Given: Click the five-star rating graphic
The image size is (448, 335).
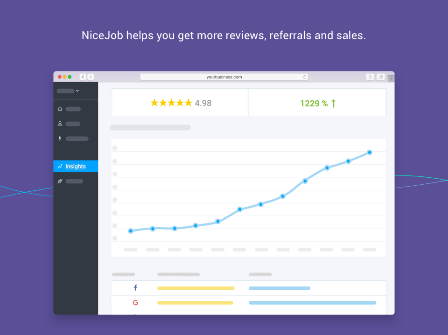Looking at the screenshot, I should pyautogui.click(x=171, y=103).
